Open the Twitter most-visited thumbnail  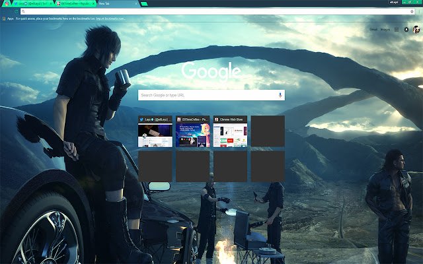coord(155,131)
